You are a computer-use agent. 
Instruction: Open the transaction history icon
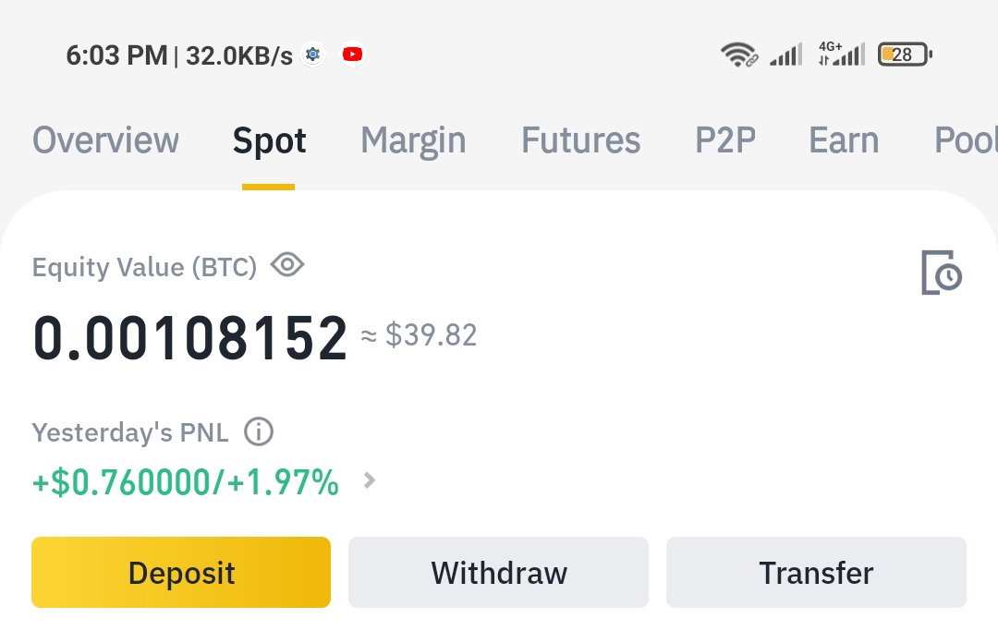942,273
